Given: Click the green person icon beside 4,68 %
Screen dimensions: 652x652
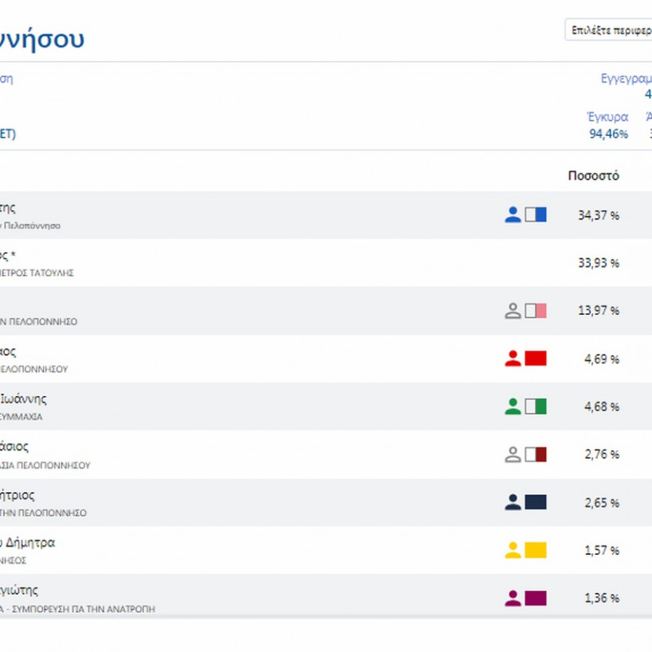Looking at the screenshot, I should click(x=513, y=406).
